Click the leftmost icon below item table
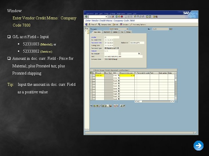Viewport: 209px width, 156px height. pos(91,106)
